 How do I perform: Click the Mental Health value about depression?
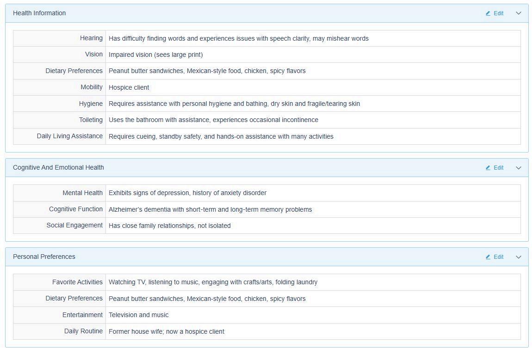187,193
